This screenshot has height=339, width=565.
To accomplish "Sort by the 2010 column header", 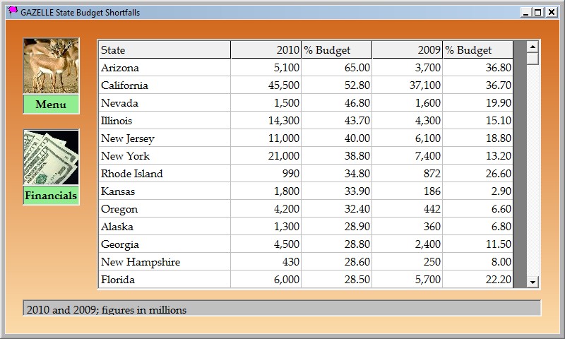I will pos(266,50).
